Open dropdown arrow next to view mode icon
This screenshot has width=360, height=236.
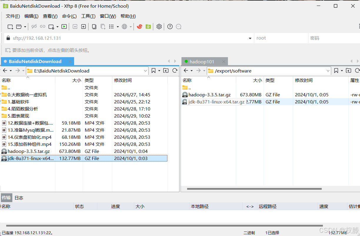(x=118, y=27)
